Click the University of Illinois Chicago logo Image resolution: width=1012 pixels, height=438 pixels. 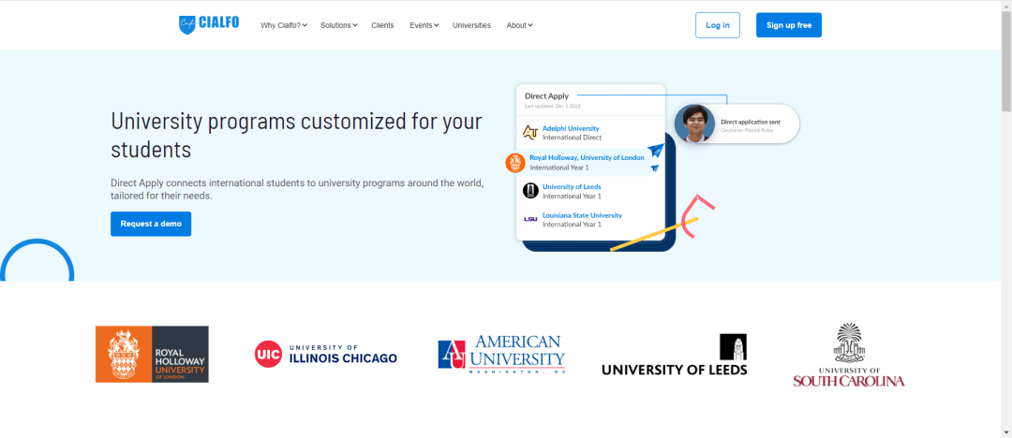tap(326, 354)
